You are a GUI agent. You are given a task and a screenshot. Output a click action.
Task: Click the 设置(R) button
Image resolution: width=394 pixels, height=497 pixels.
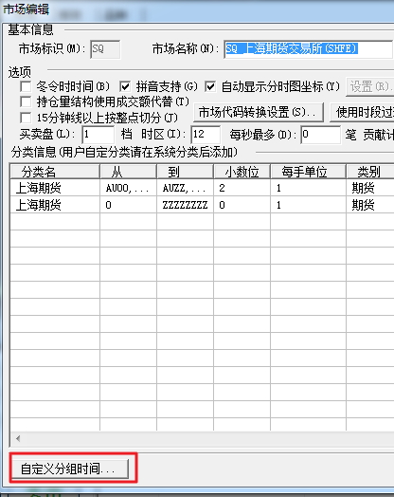point(370,86)
